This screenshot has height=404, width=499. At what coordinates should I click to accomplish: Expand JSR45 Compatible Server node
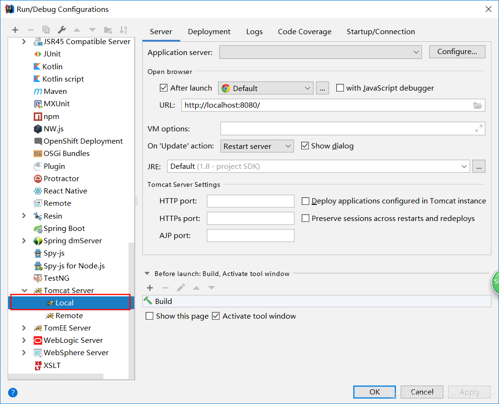pyautogui.click(x=24, y=41)
